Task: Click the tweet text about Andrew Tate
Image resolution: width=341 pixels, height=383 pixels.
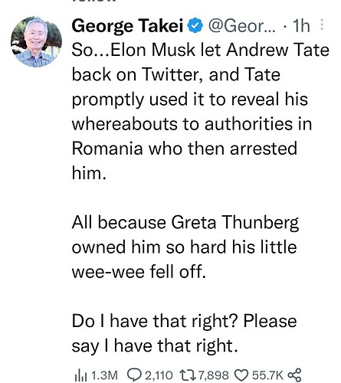Action: (x=201, y=111)
